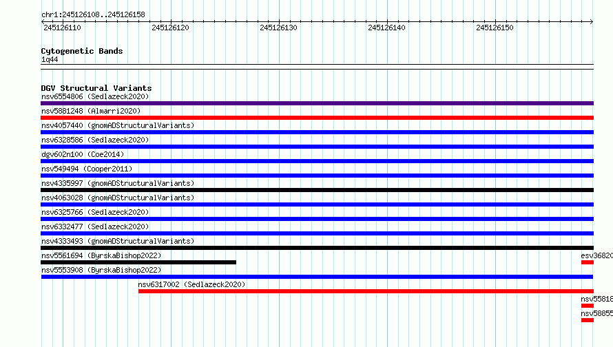
Task: Click the small red bar under esv3682
Action: [588, 262]
